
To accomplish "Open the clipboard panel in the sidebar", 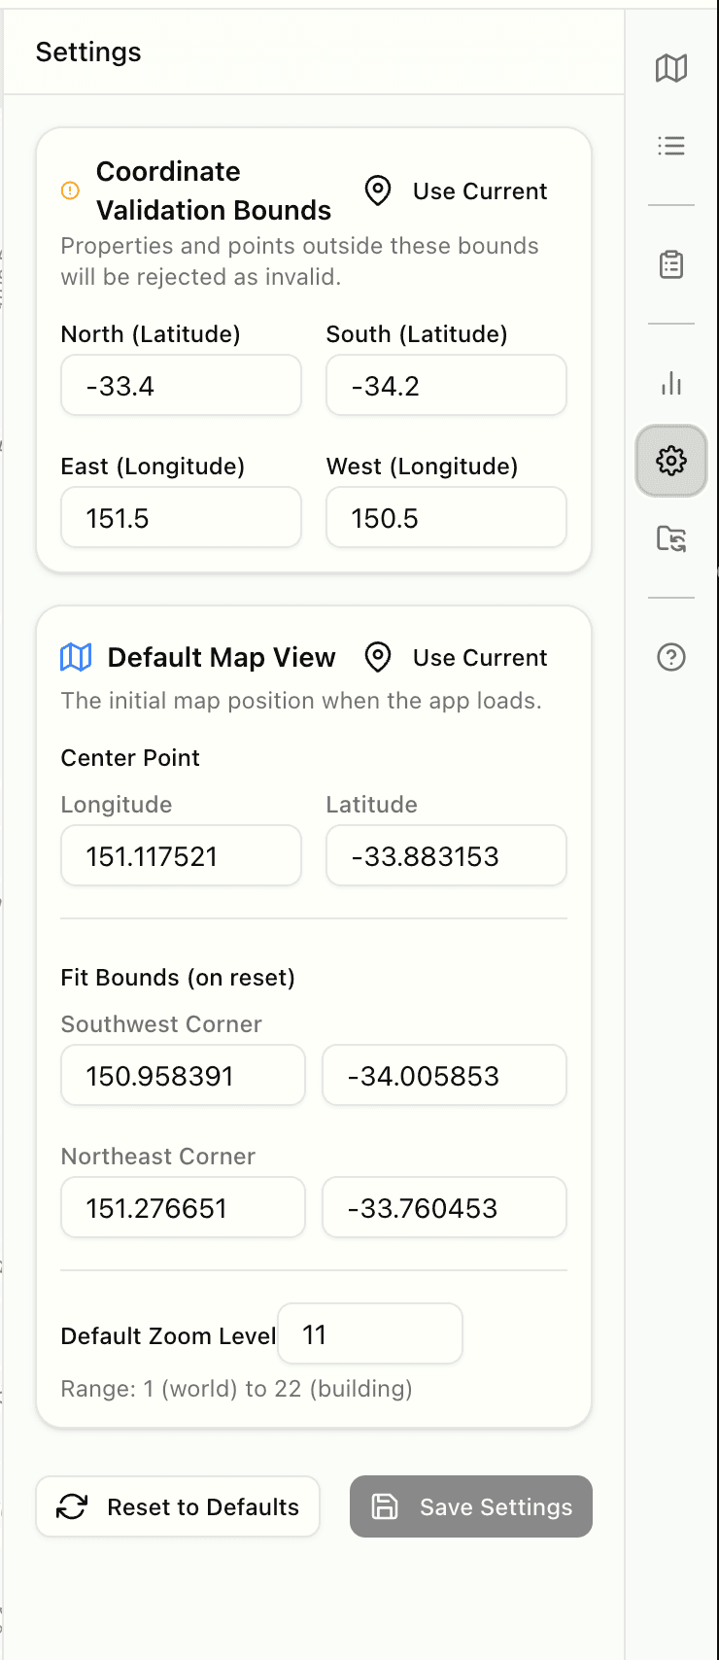I will point(670,263).
